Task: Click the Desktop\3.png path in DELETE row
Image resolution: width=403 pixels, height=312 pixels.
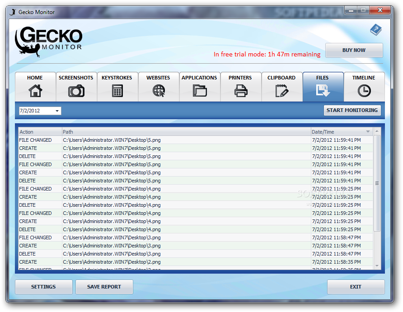Action: (112, 254)
